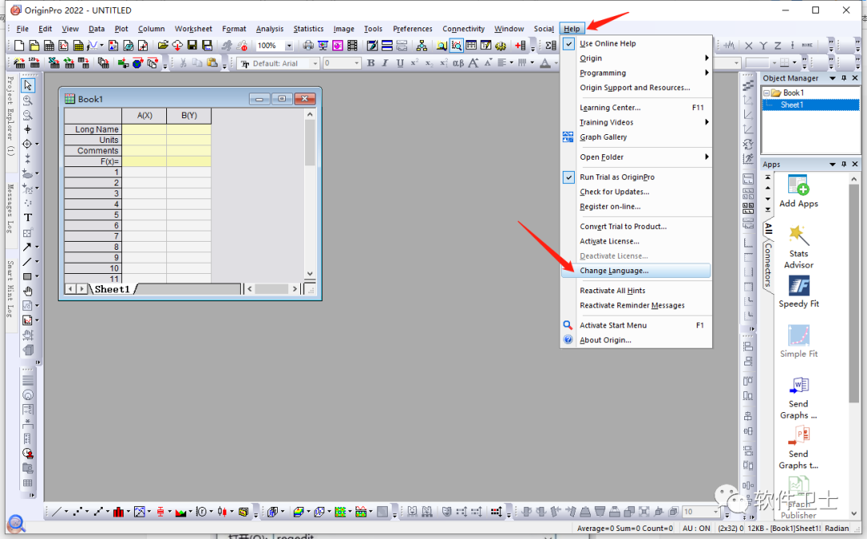Expand the Open Folder submenu
This screenshot has height=539, width=867.
636,157
